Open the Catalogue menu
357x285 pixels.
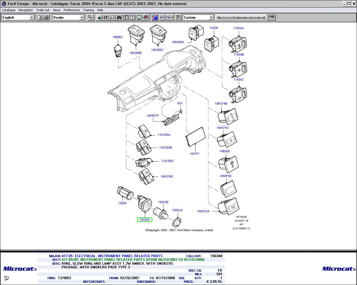pyautogui.click(x=9, y=10)
